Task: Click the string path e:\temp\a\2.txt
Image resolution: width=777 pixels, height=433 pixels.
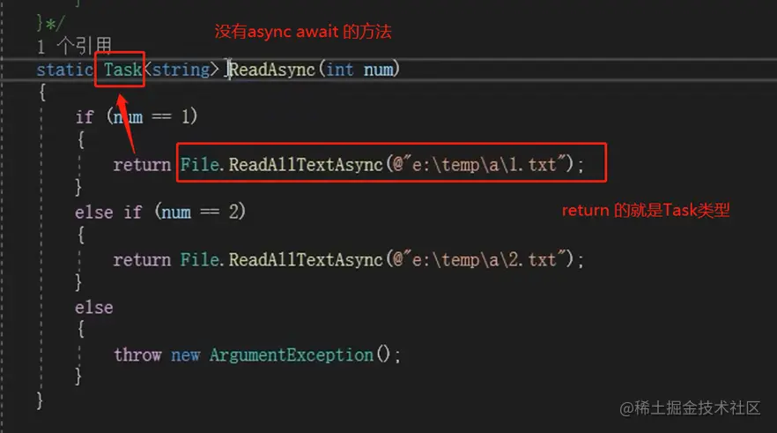Action: [479, 259]
